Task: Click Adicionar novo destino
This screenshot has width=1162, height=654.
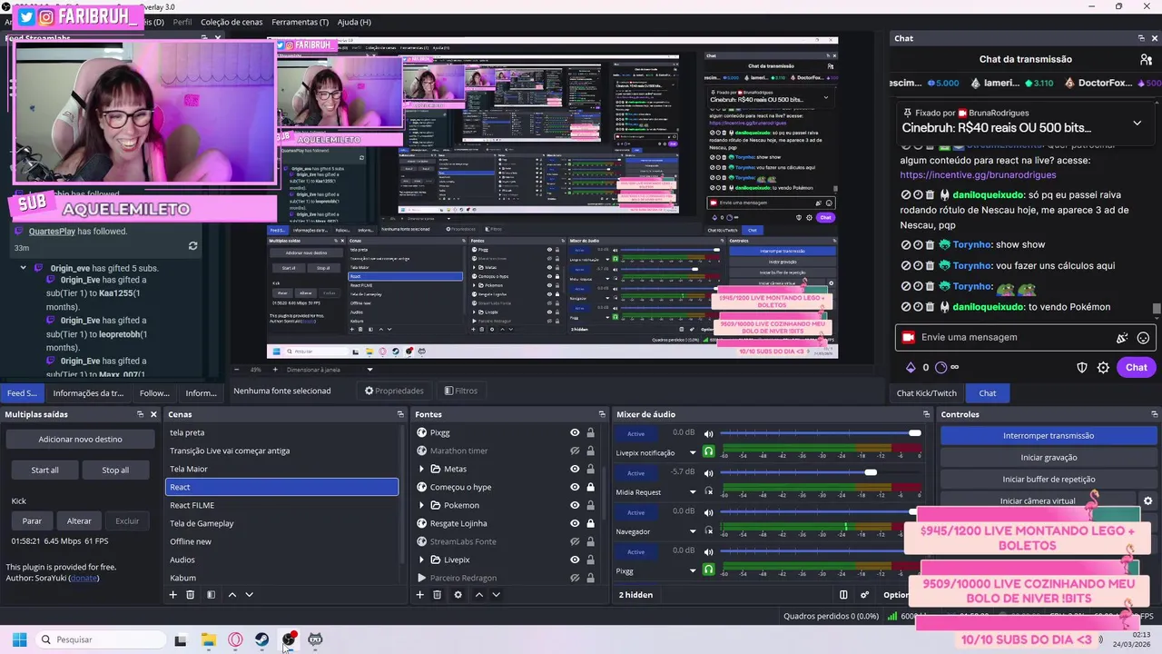Action: click(80, 439)
